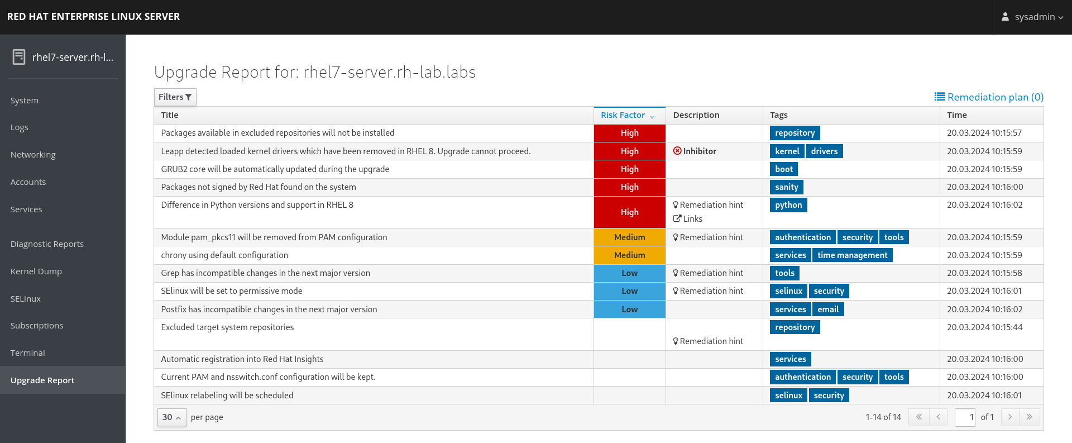Click the Remediation plan list icon

point(940,97)
